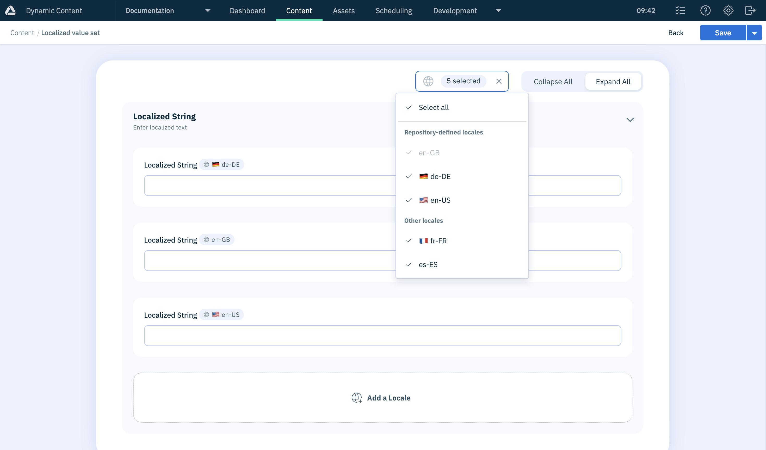
Task: Click the Add a Locale globe-plus icon
Action: 357,398
